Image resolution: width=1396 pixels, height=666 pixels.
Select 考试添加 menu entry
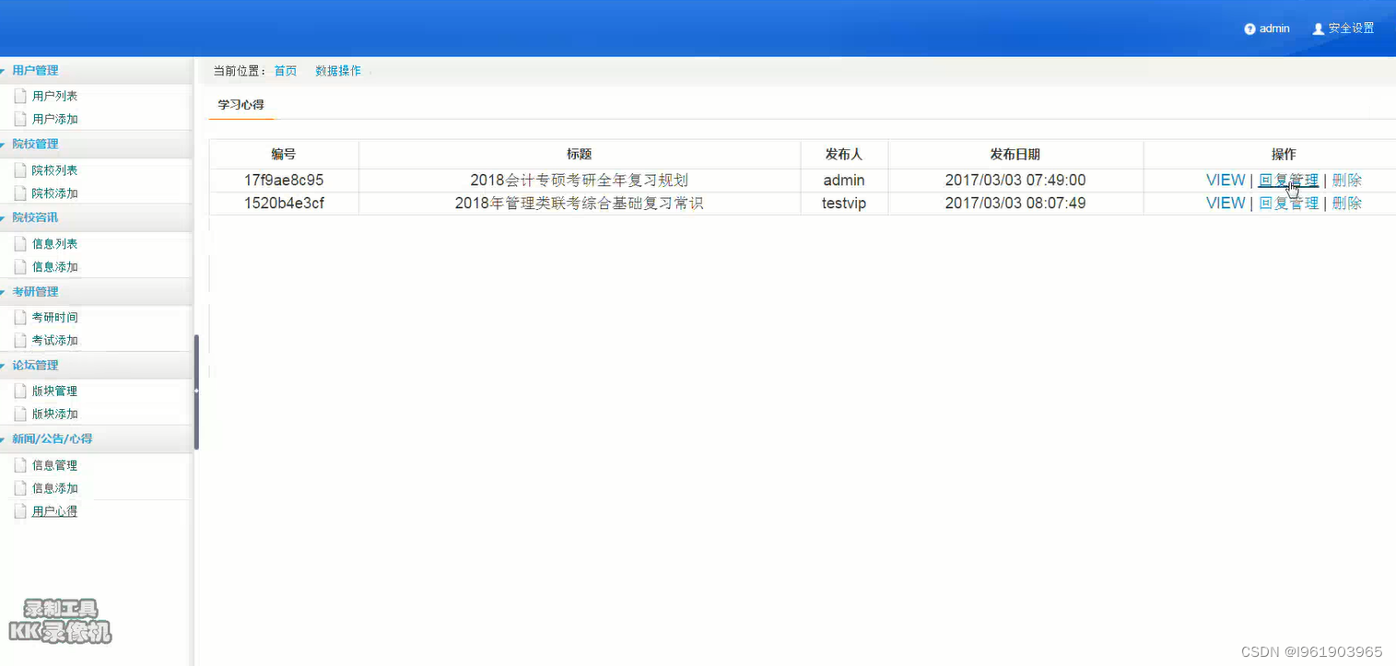point(54,340)
